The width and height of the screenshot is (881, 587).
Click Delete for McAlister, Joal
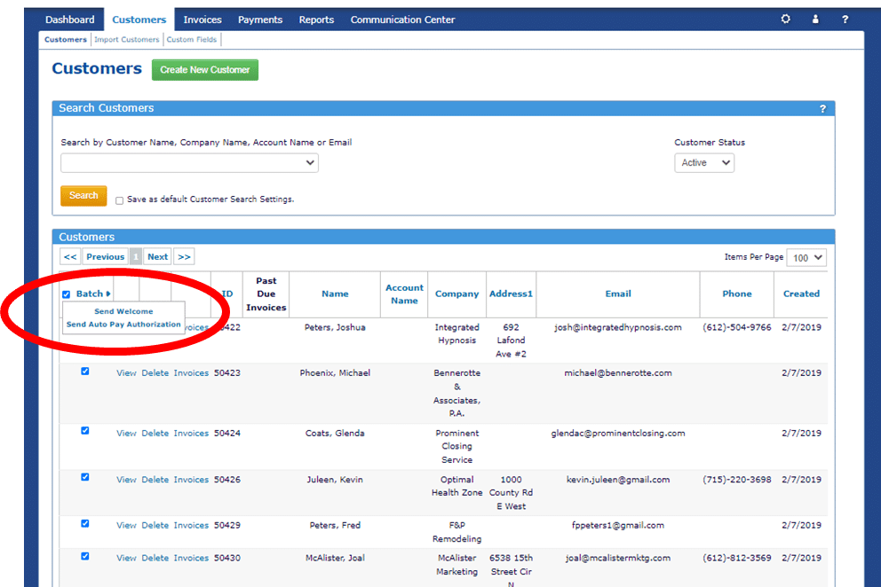(x=155, y=559)
